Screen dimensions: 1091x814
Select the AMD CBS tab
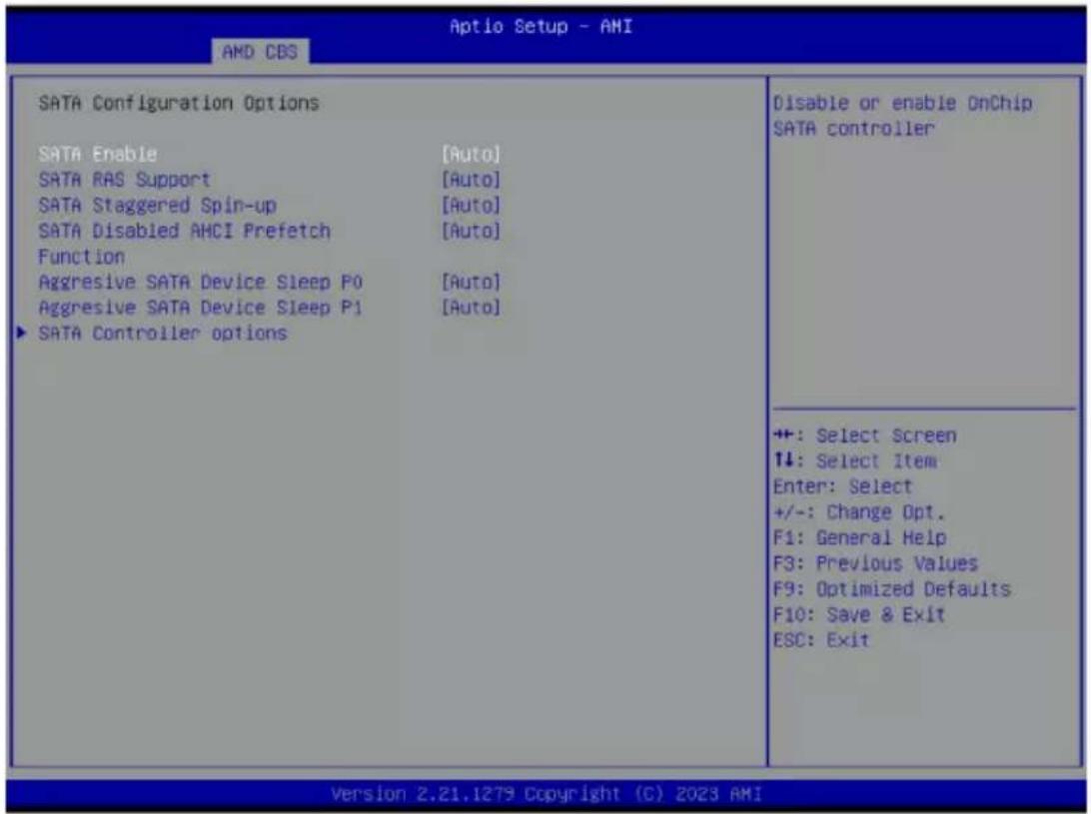260,52
